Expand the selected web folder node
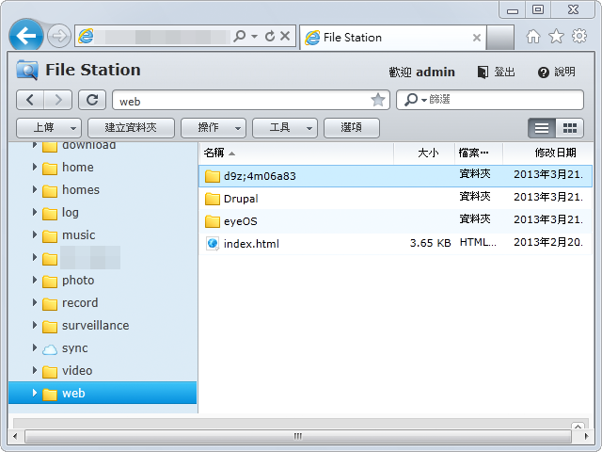602x452 pixels. click(x=35, y=393)
